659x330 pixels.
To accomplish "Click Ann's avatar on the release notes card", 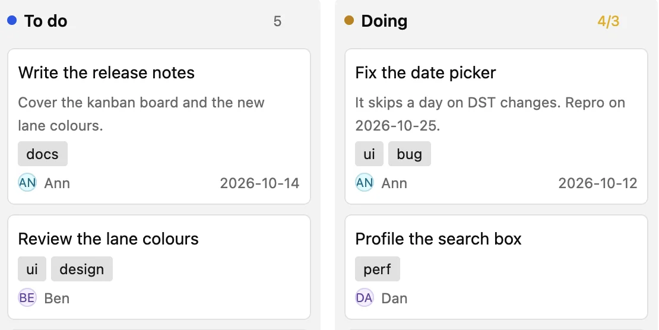I will (x=27, y=183).
